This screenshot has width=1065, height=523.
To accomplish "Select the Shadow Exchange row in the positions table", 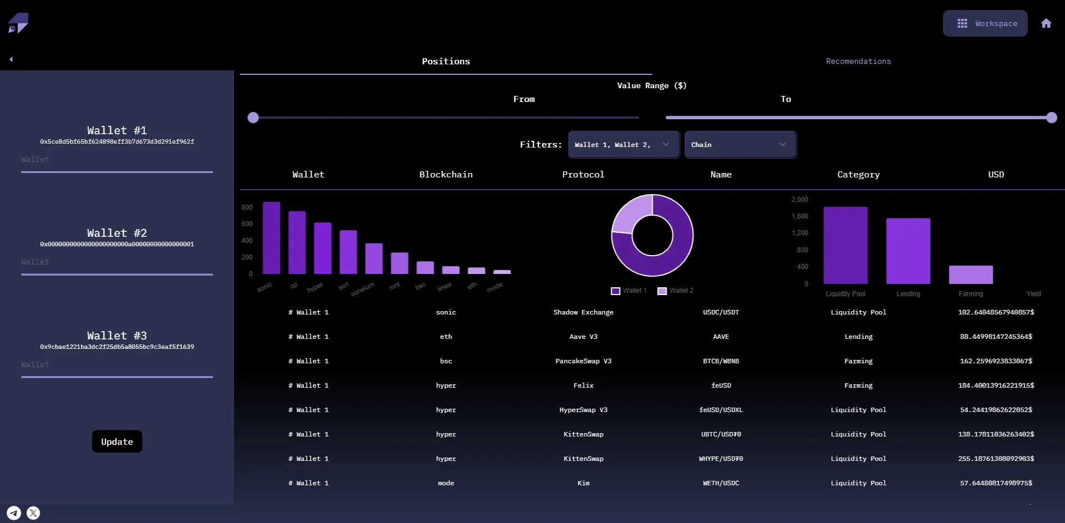I will coord(584,312).
